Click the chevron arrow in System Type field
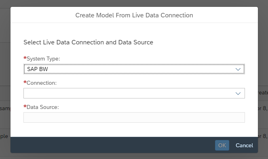This screenshot has height=159, width=268. click(238, 69)
